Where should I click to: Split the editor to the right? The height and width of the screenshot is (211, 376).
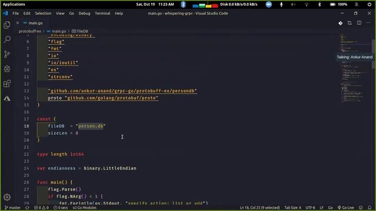pos(359,23)
